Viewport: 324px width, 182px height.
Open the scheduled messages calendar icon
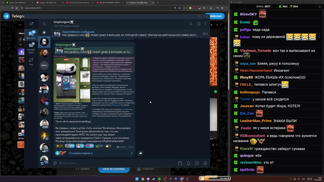(x=180, y=163)
